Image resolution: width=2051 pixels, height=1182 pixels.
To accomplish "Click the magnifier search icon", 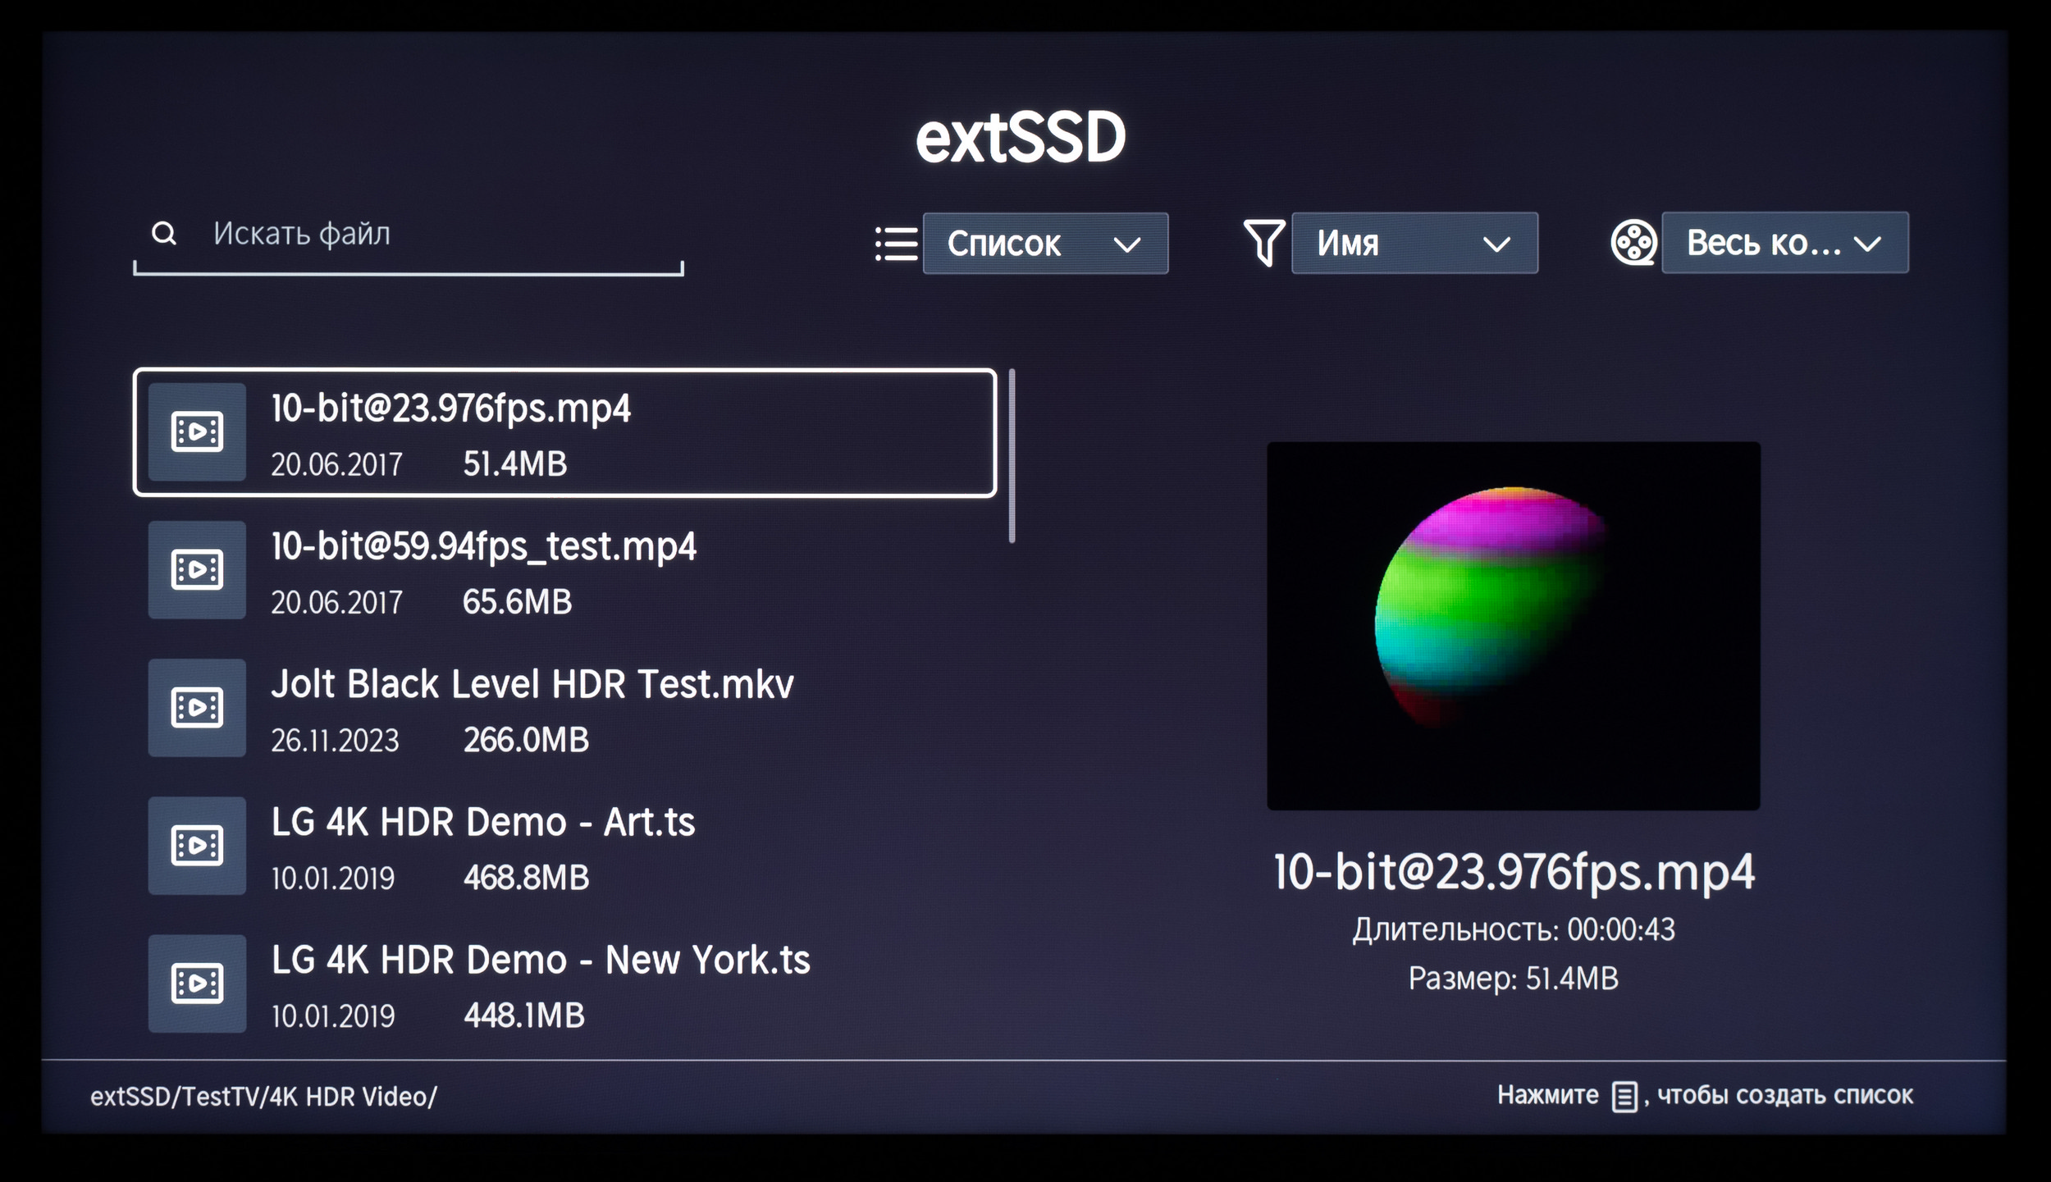I will [164, 234].
